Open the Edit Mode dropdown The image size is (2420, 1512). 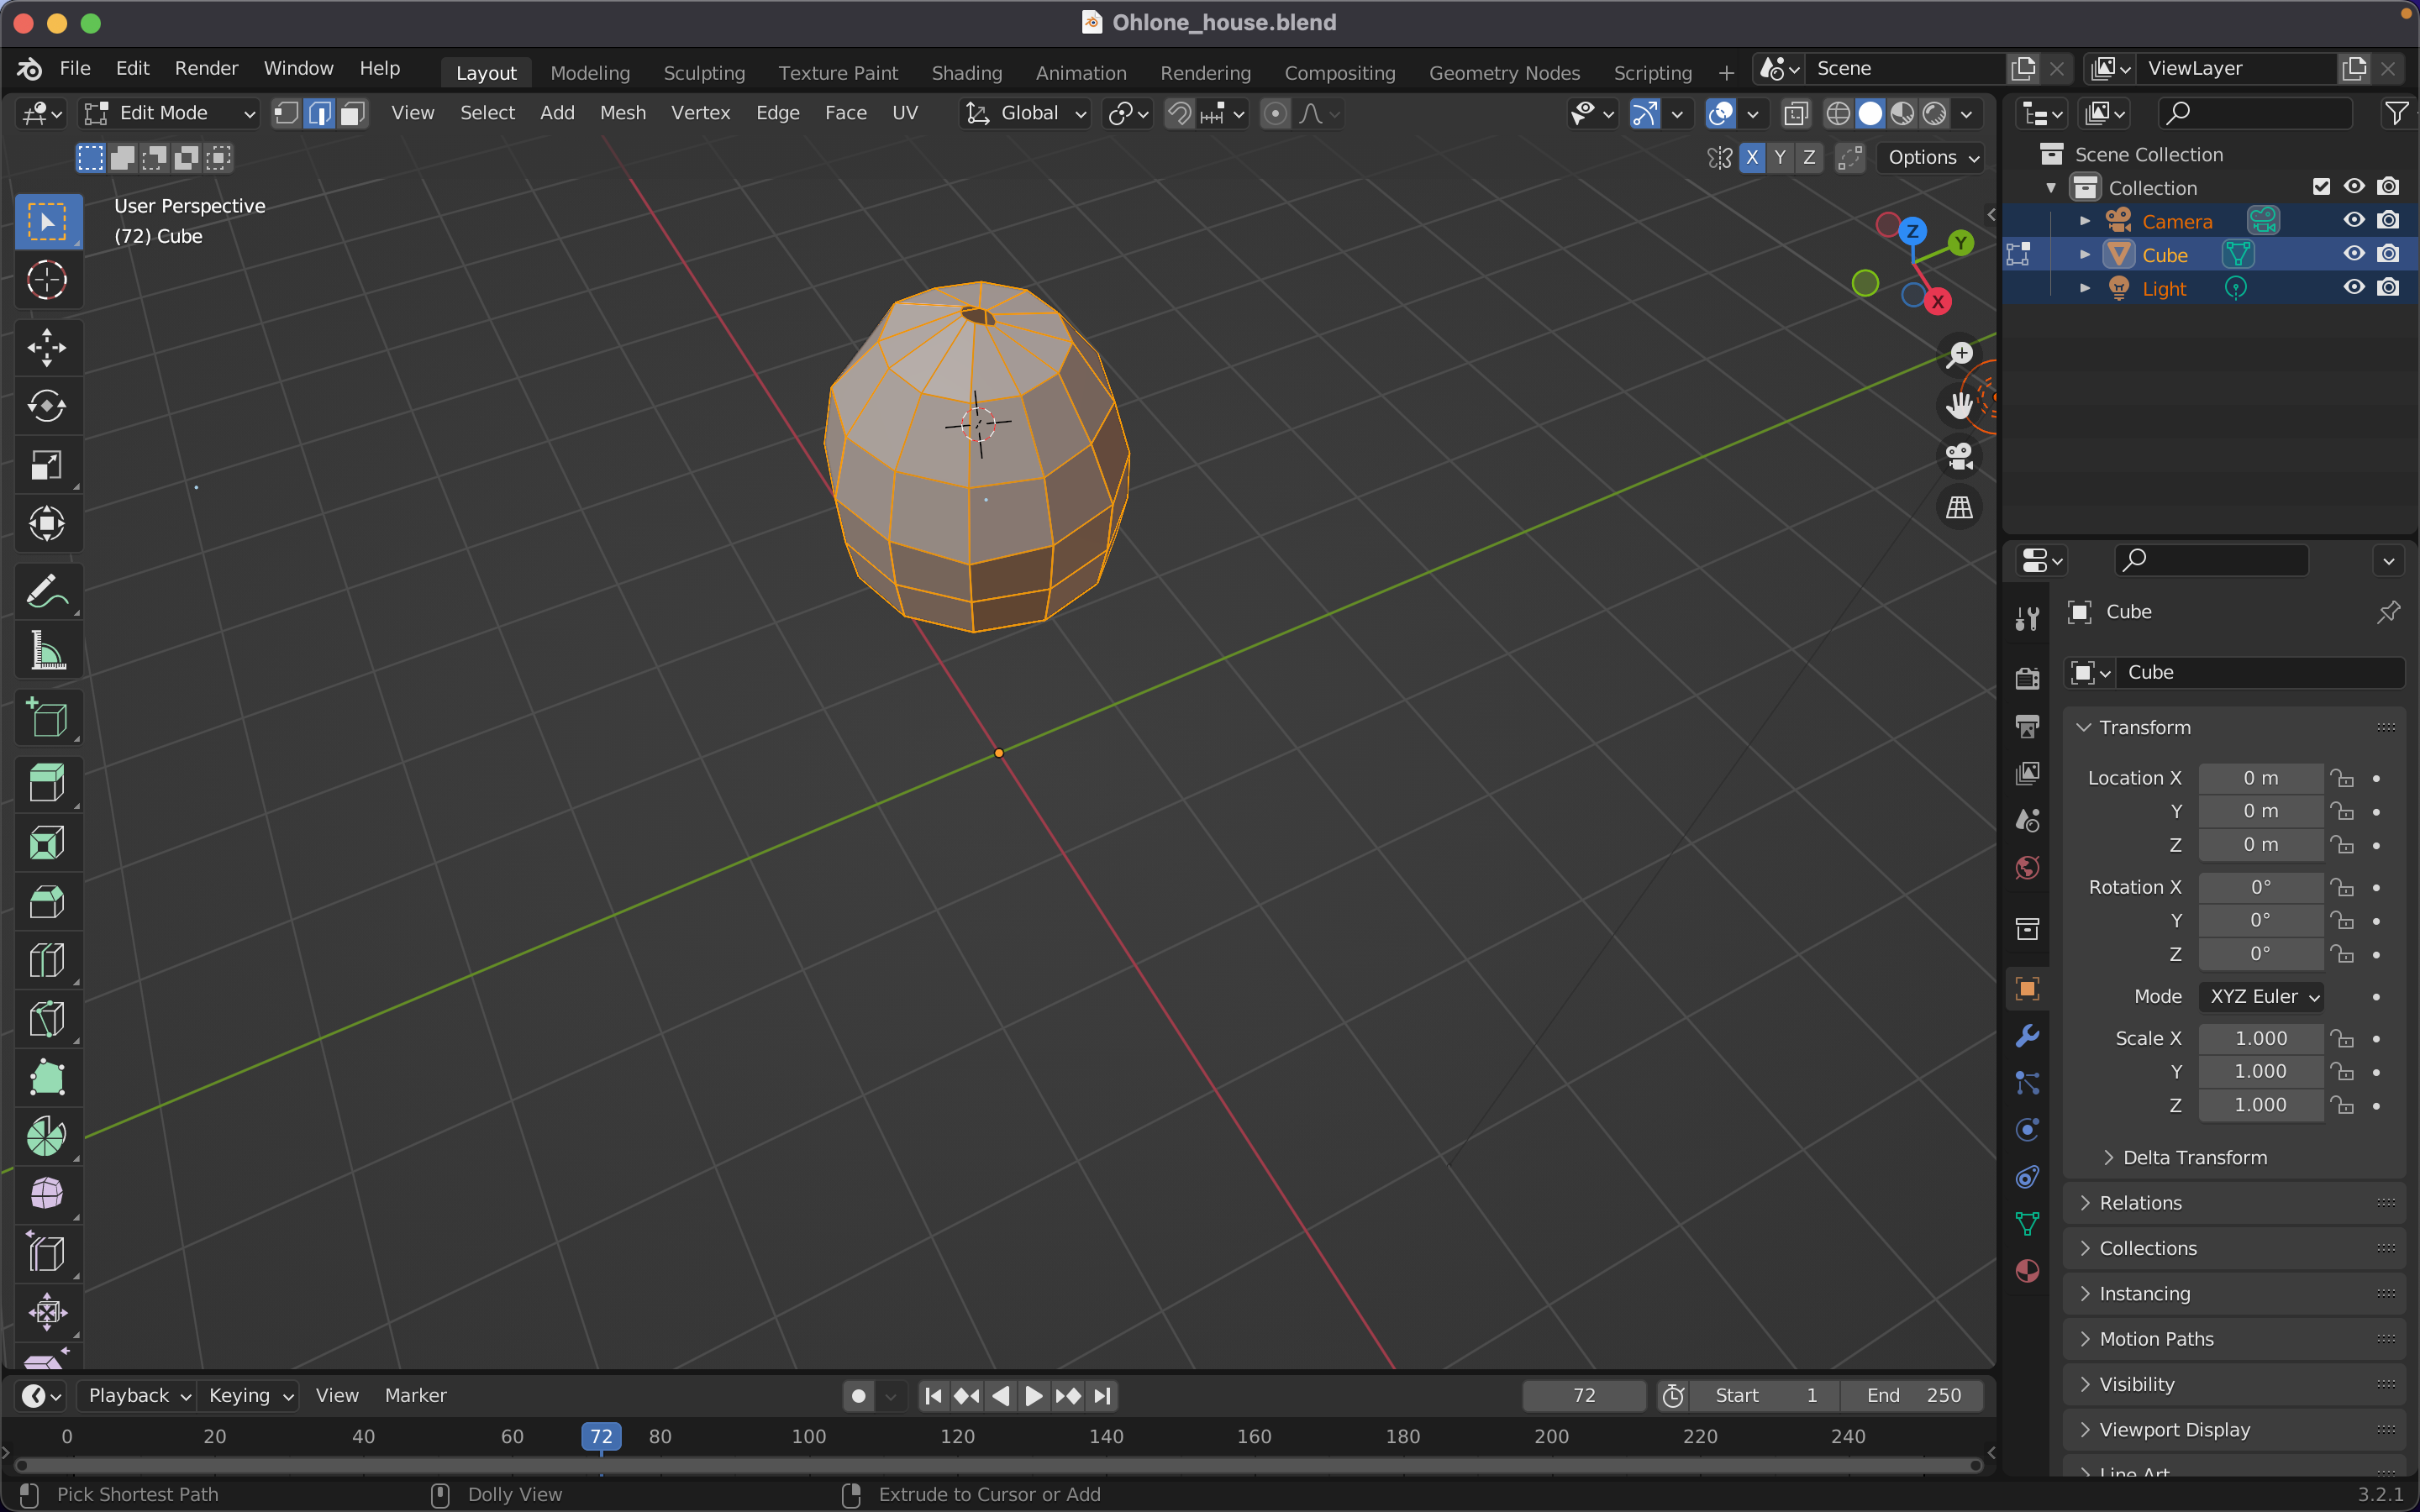pos(168,113)
